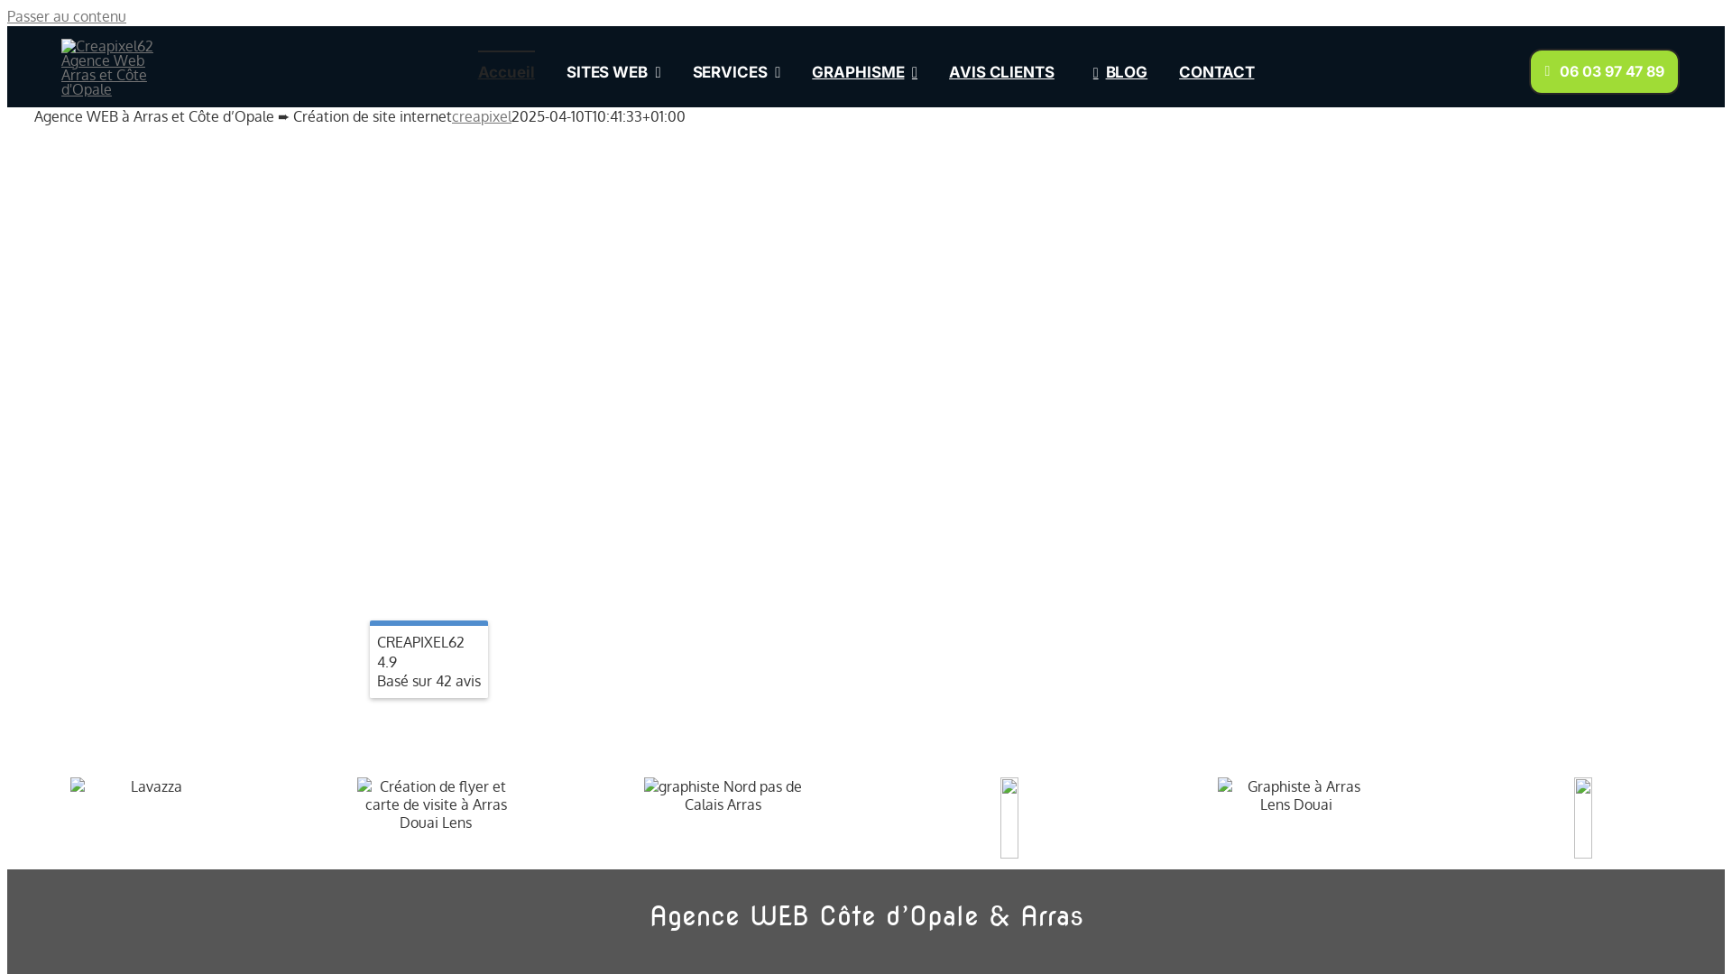Click narrow broken image at far right
1732x974 pixels.
(x=1582, y=817)
